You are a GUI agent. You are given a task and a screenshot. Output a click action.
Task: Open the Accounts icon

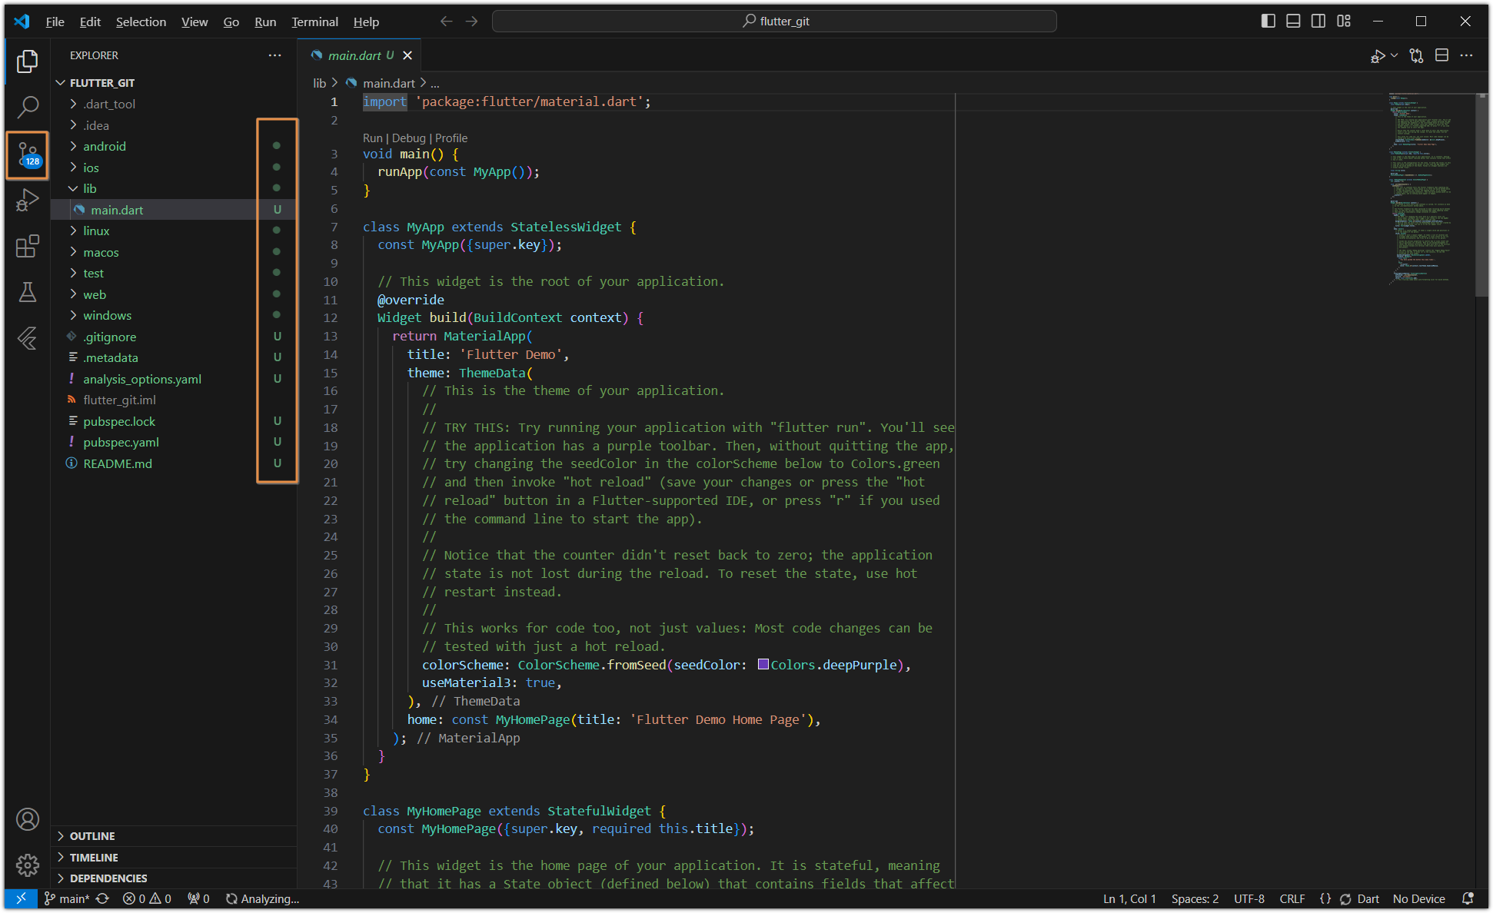[x=28, y=819]
